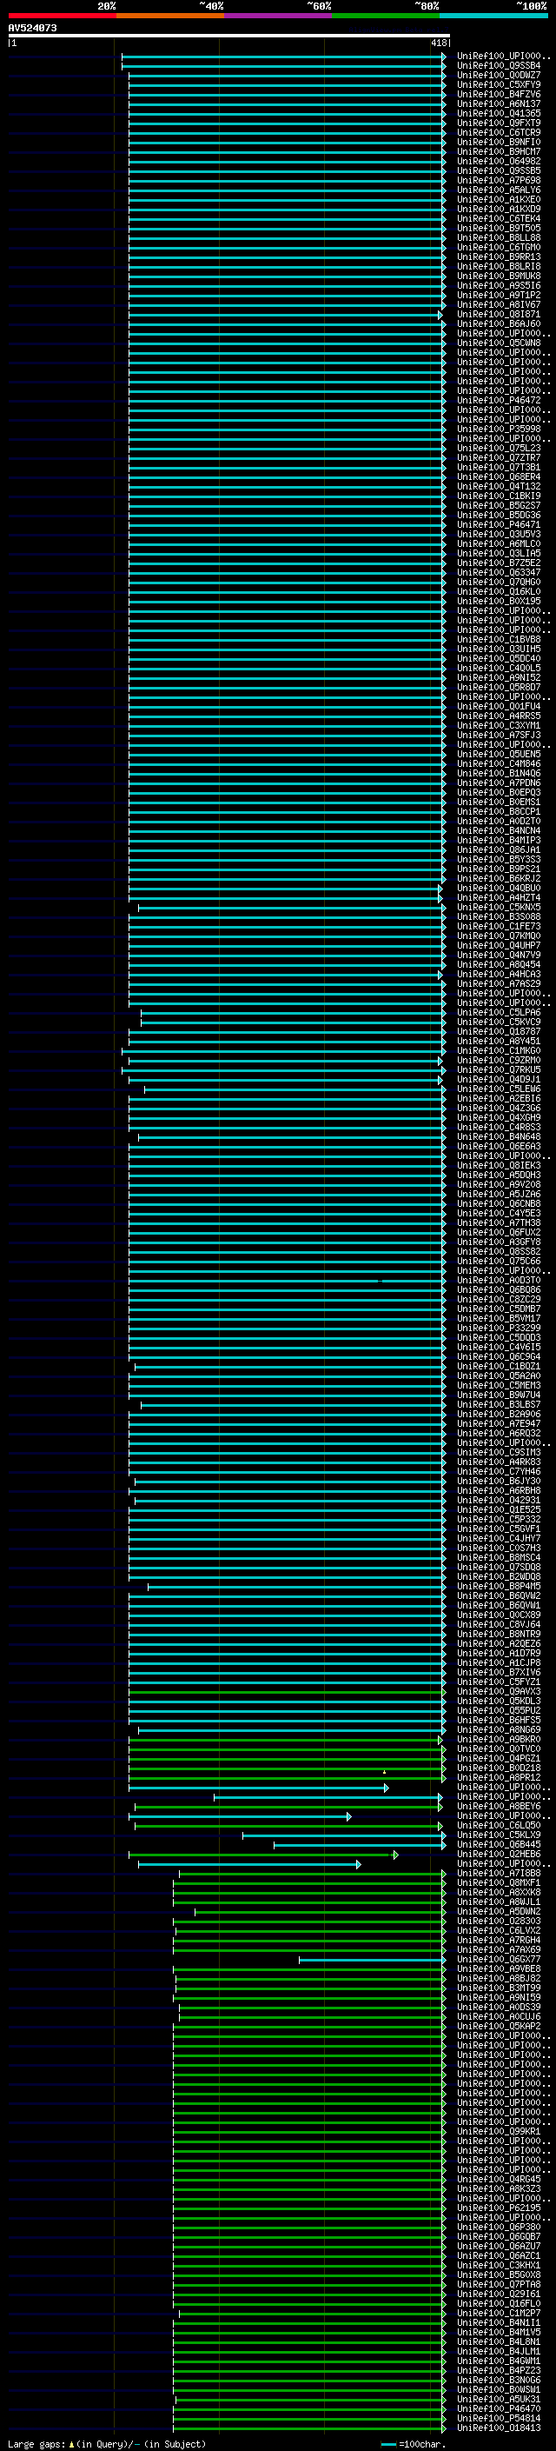
Task: Select hit label UniRef100_C5KNX5
Action: point(499,908)
